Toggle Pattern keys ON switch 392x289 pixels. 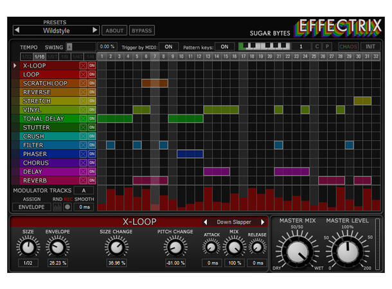pos(224,47)
